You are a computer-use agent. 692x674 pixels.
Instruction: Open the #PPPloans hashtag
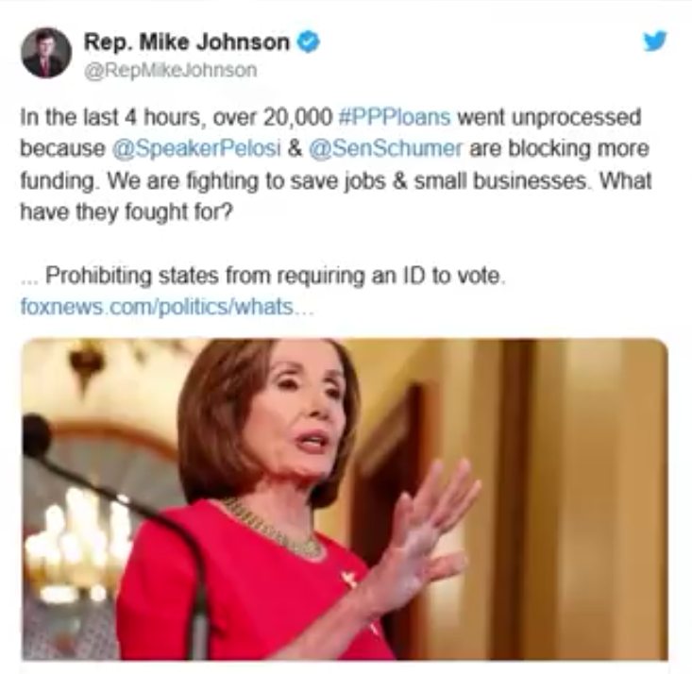click(395, 117)
